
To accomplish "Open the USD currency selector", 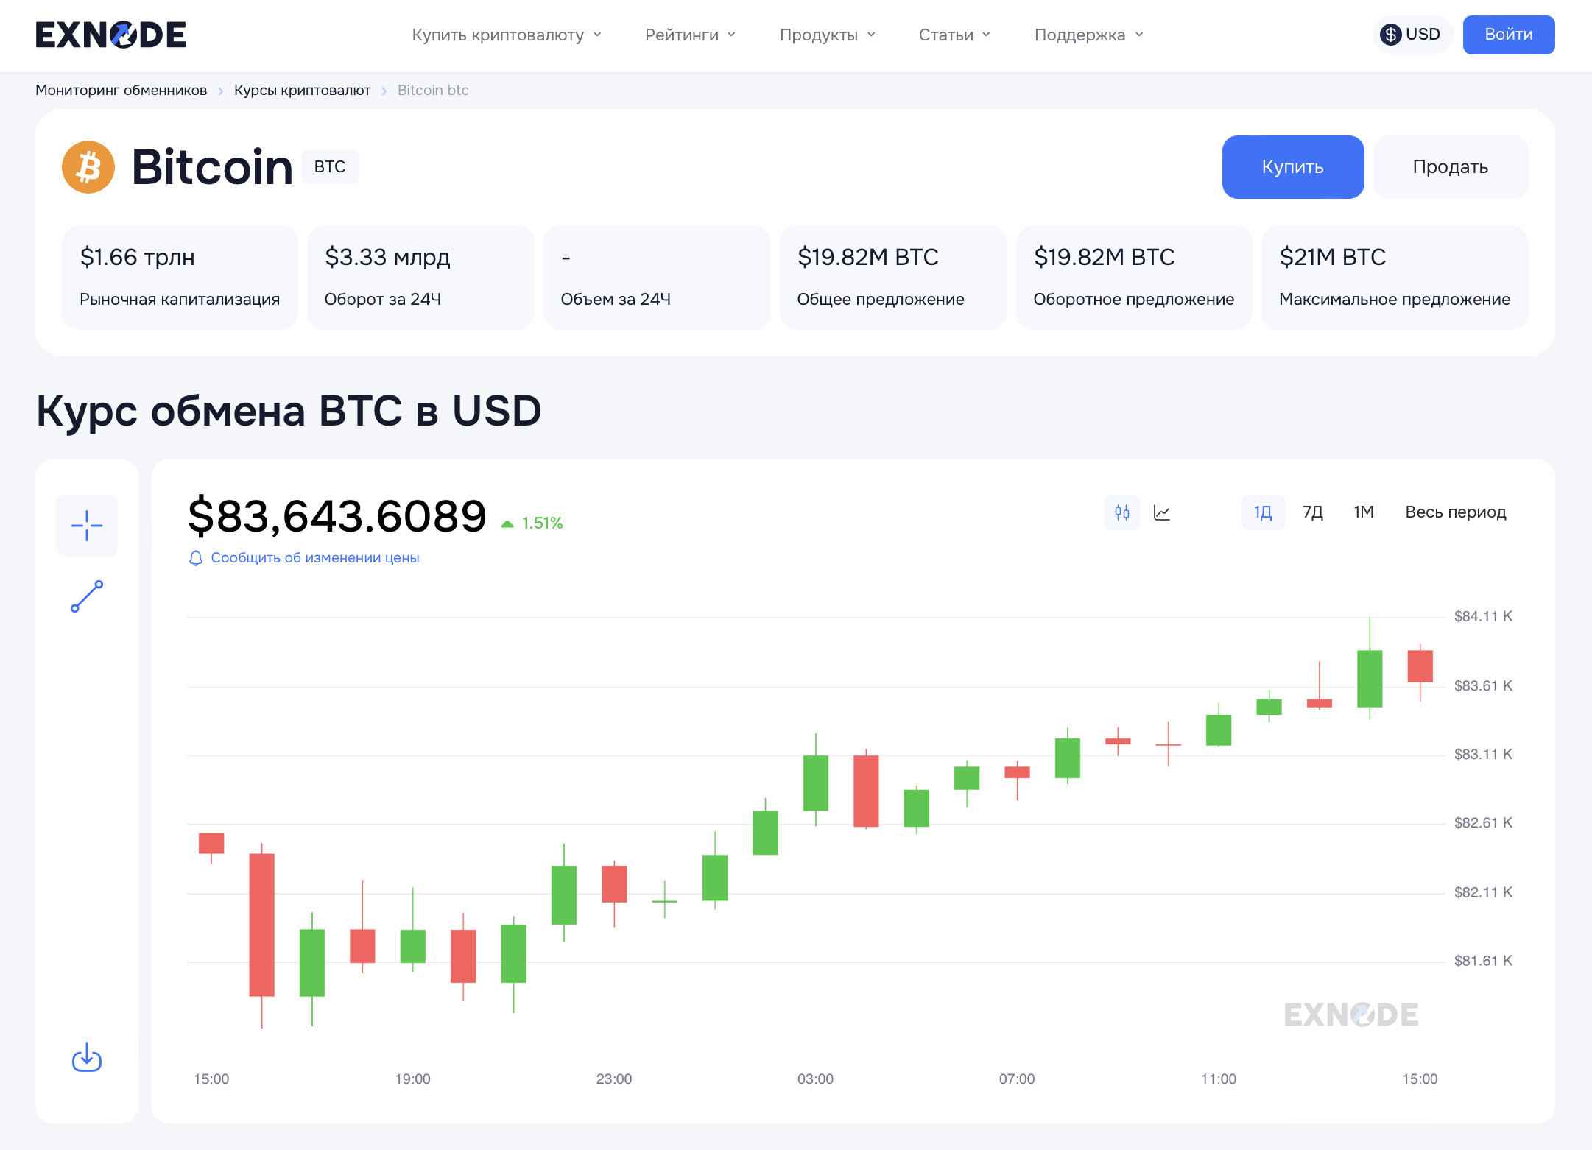I will (1412, 35).
